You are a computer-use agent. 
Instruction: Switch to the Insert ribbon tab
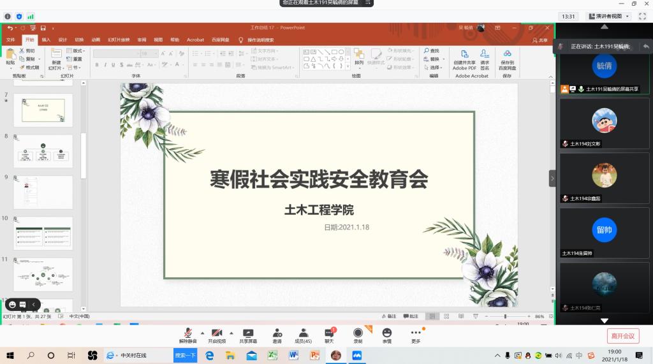point(46,40)
